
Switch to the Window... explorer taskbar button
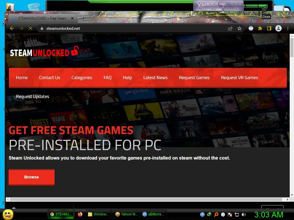pos(98,214)
